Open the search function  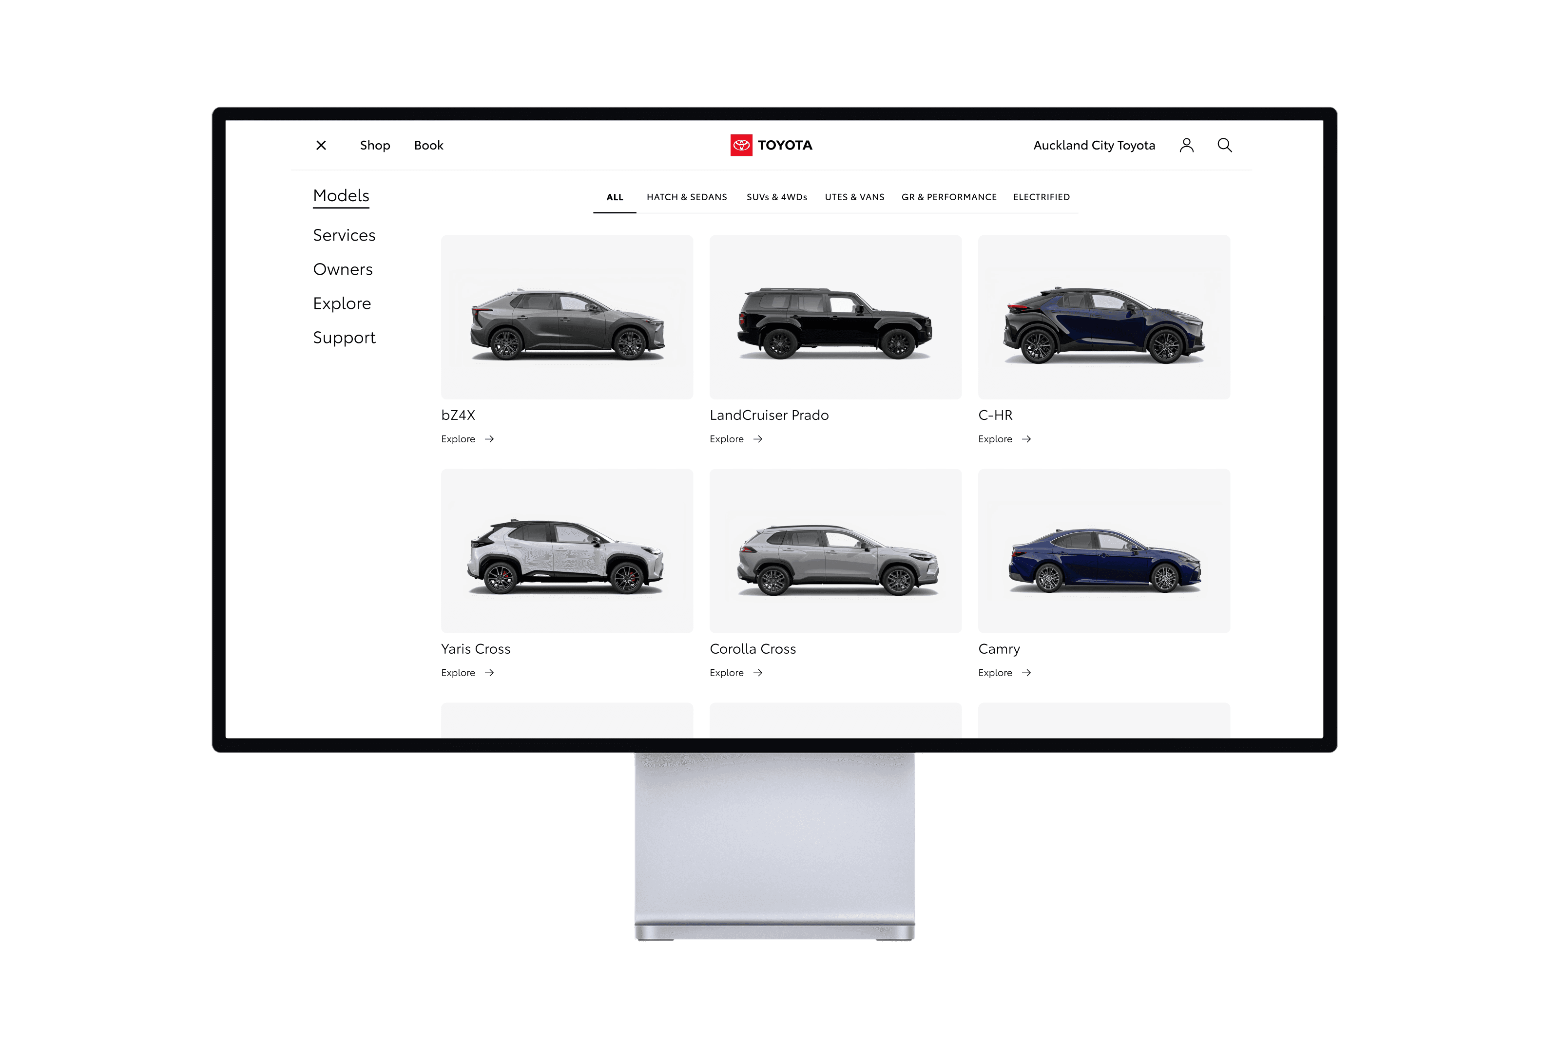pyautogui.click(x=1225, y=145)
